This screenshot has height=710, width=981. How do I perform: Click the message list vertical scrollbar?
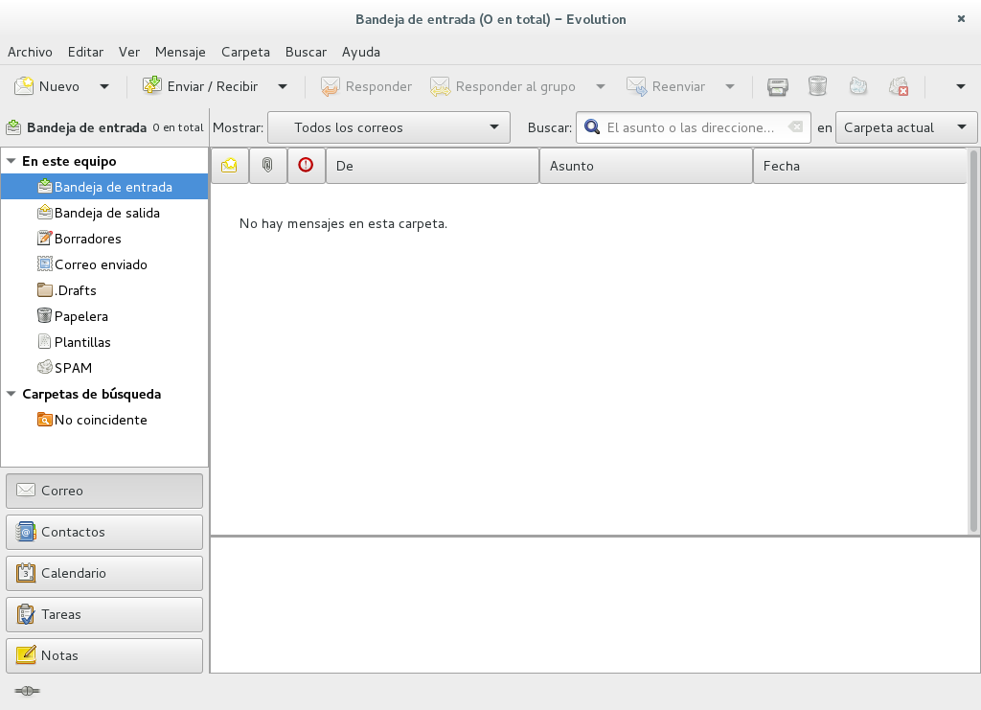point(973,341)
